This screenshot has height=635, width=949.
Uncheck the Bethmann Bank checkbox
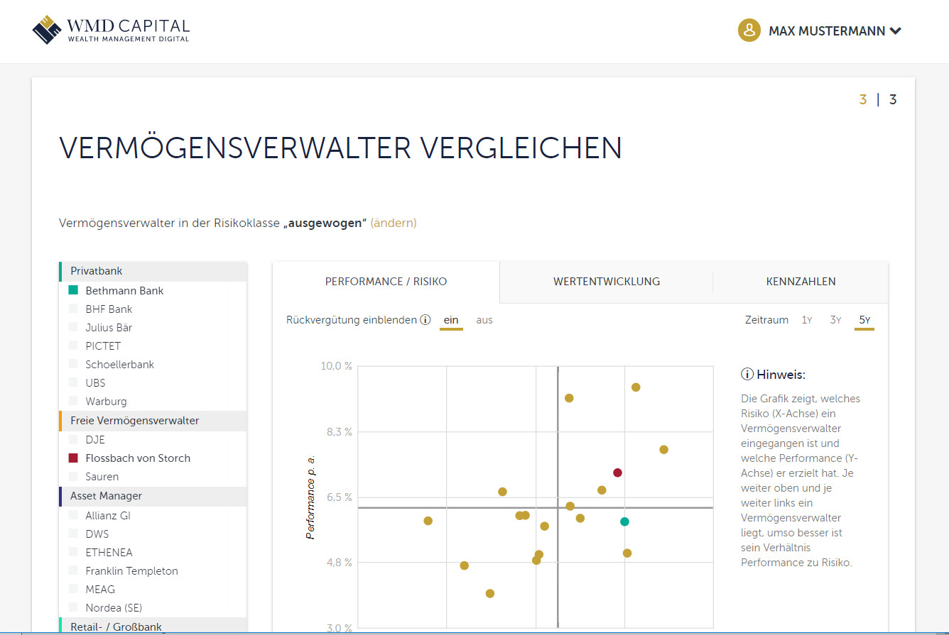point(73,290)
